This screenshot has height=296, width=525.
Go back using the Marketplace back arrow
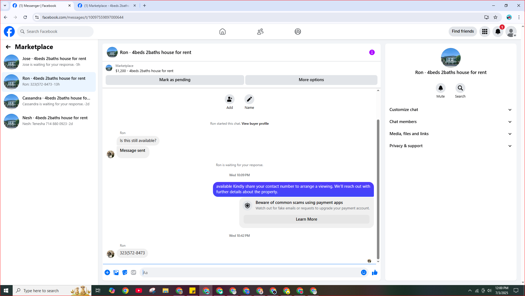(x=8, y=47)
